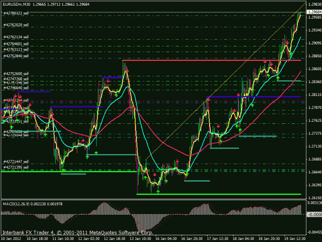Click price axis value 1.28850
This screenshot has width=322, height=242.
click(x=315, y=56)
